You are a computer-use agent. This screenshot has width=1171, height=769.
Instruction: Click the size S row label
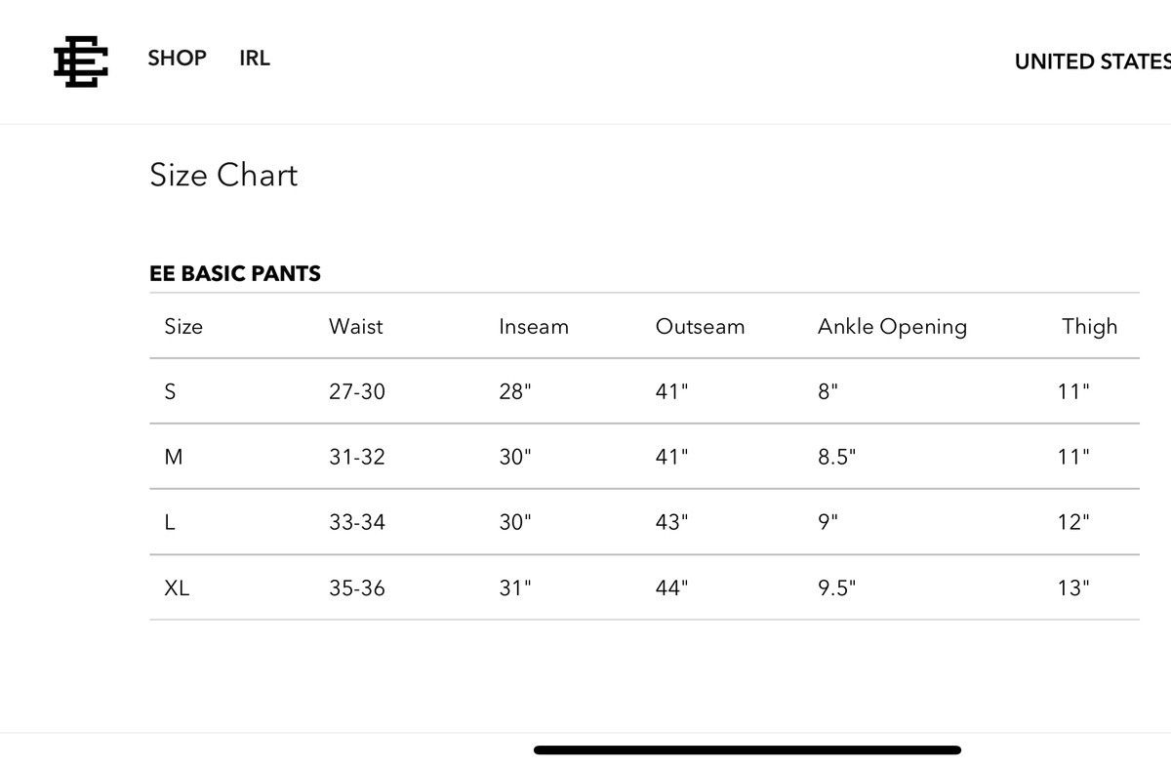[x=171, y=391]
